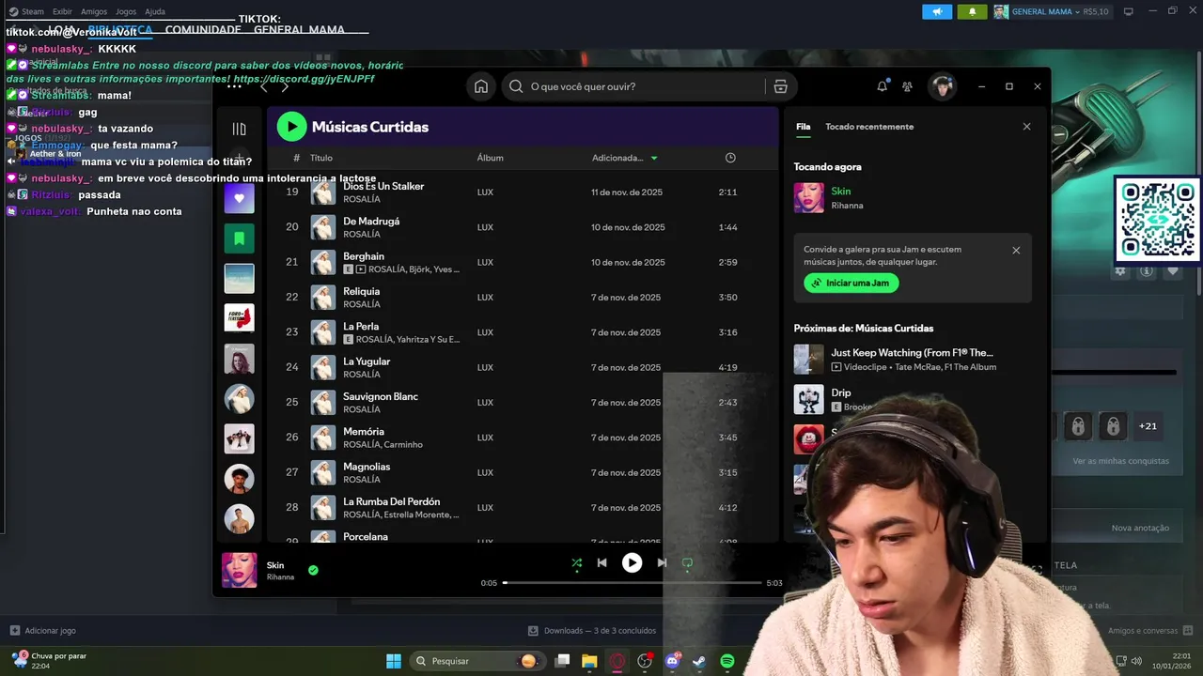The image size is (1203, 676).
Task: Open the green bookmark Your Episodes tile
Action: pos(239,238)
